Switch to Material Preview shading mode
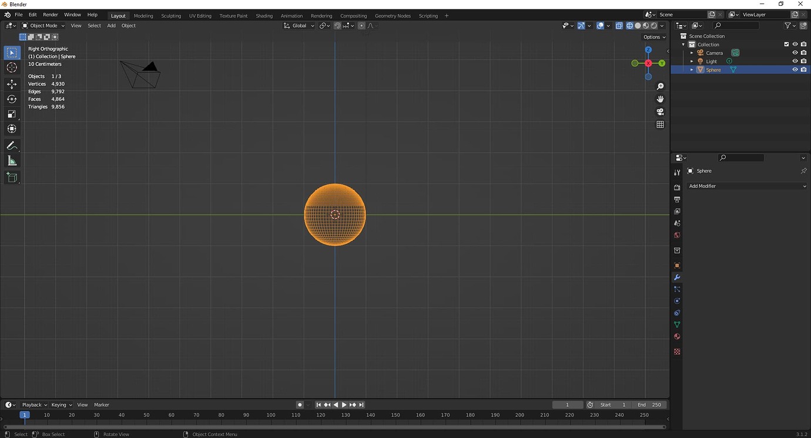811x438 pixels. click(x=645, y=25)
